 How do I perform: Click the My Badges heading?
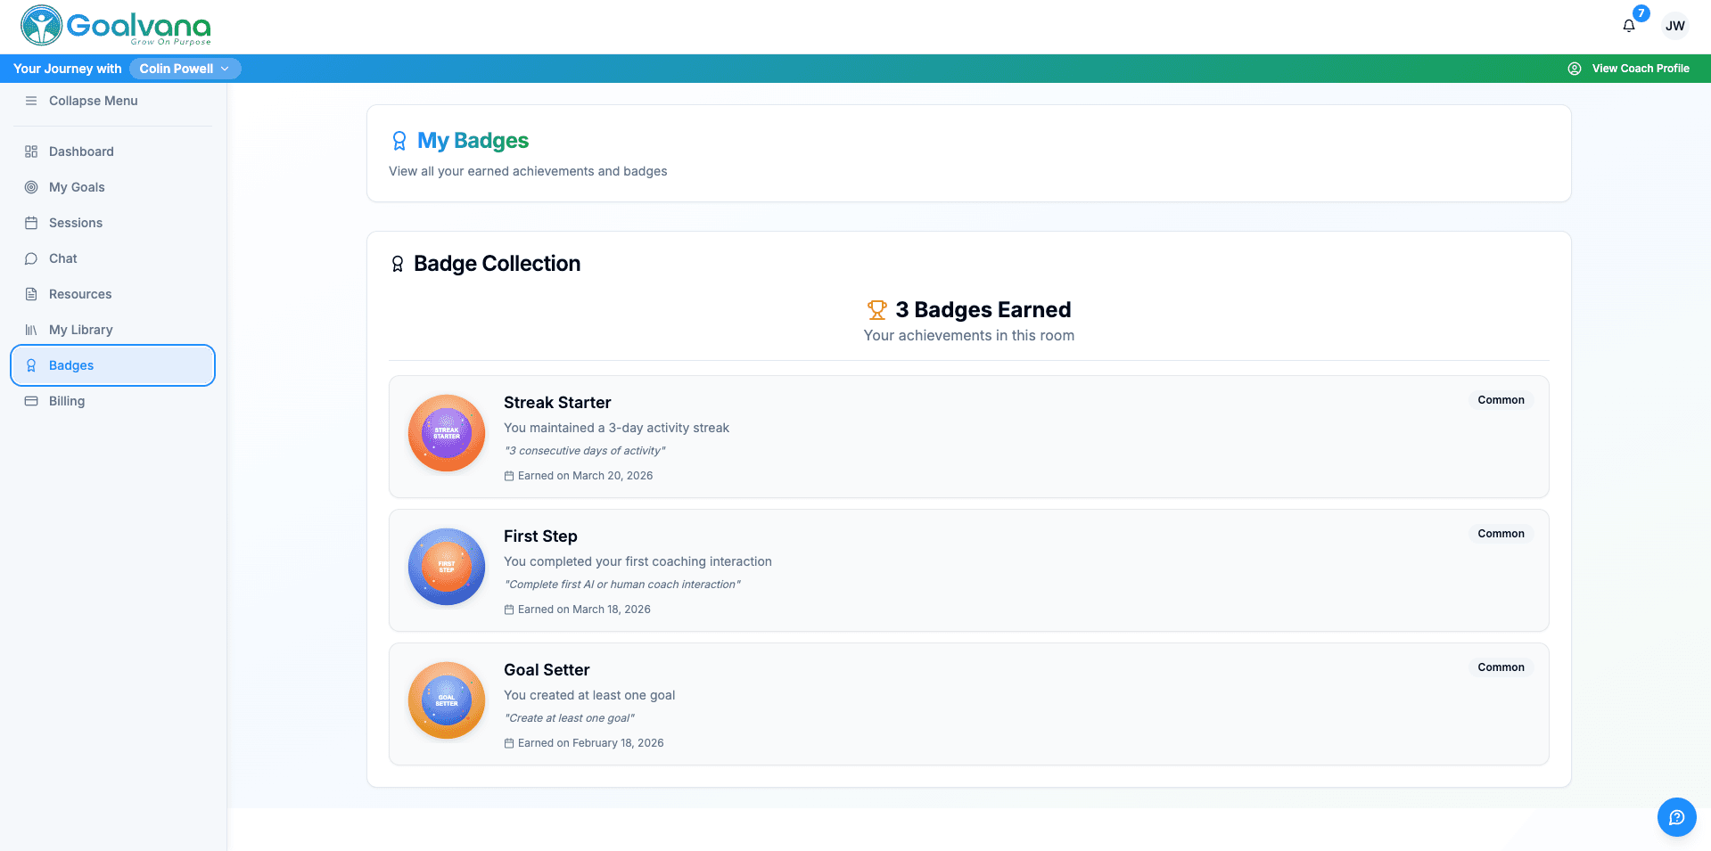click(x=473, y=140)
